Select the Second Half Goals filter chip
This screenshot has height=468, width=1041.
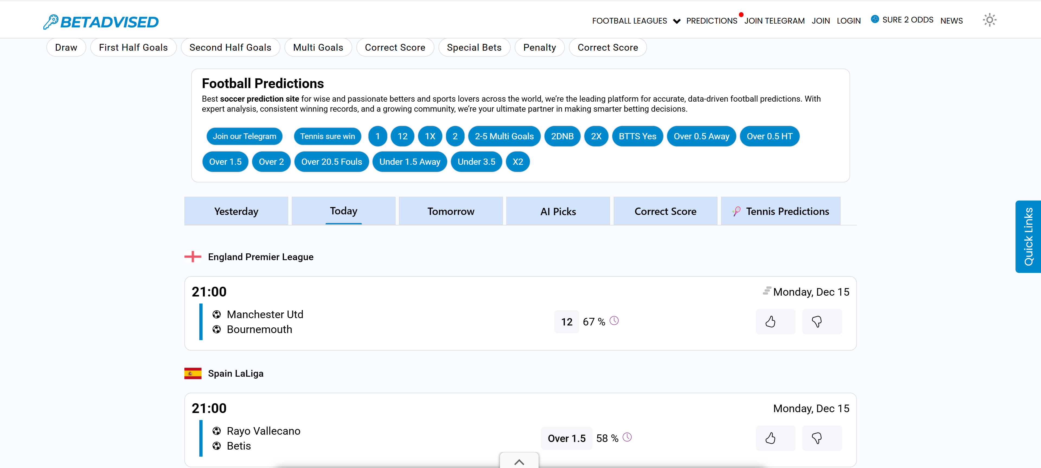tap(230, 48)
